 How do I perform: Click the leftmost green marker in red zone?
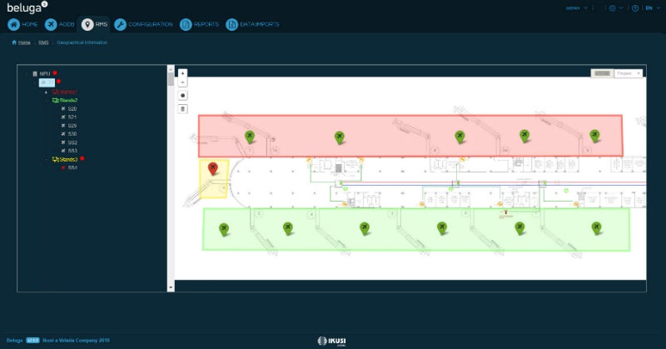click(249, 137)
